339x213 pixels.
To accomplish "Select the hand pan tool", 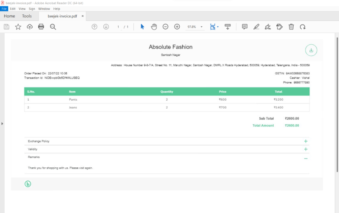I will 154,27.
